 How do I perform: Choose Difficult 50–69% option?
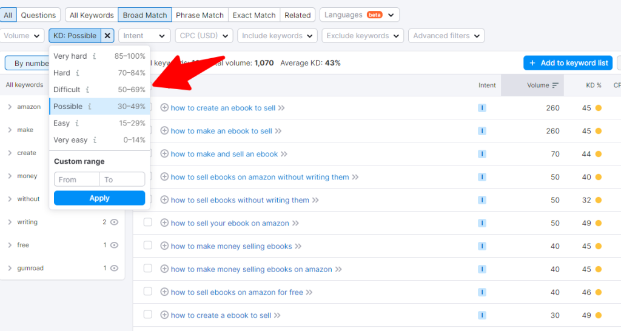(x=99, y=90)
